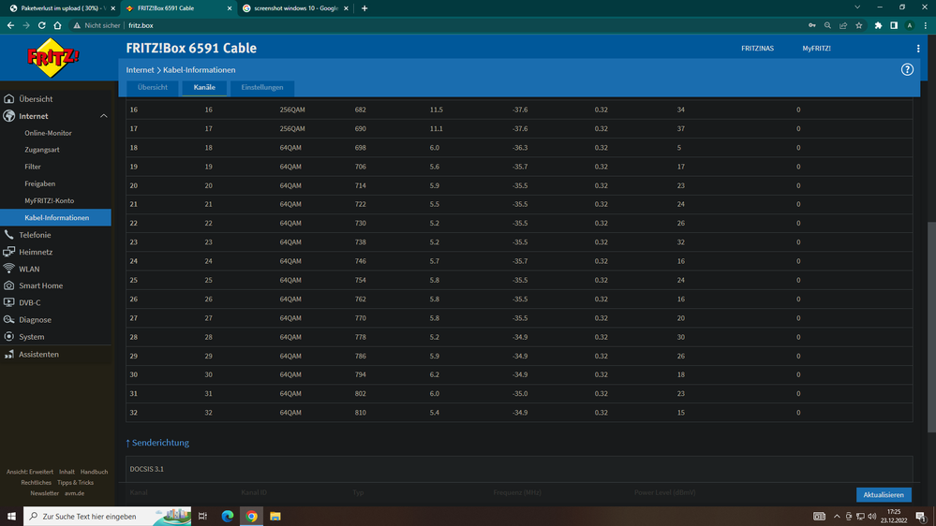Switch to screenshot windows 10 Google tab
Image resolution: width=936 pixels, height=526 pixels.
click(295, 8)
